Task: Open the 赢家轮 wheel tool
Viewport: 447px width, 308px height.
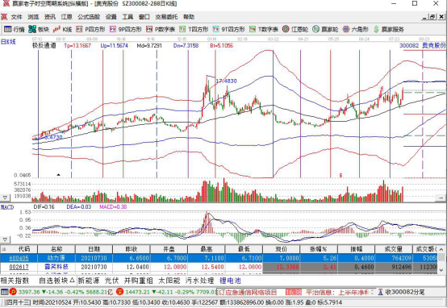Action: 325,29
